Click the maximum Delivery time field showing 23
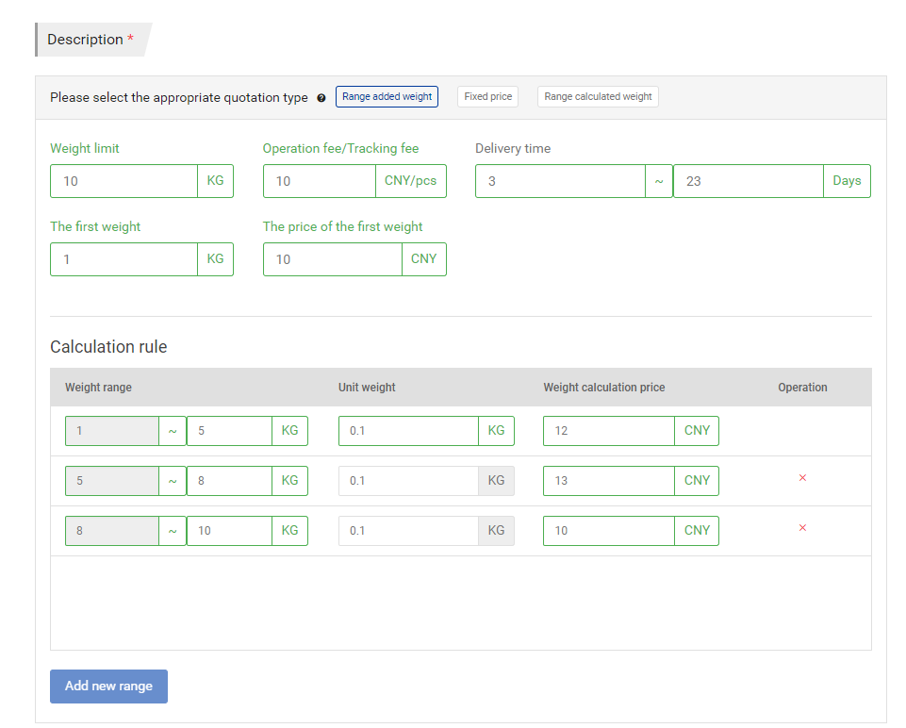The image size is (906, 728). 748,181
